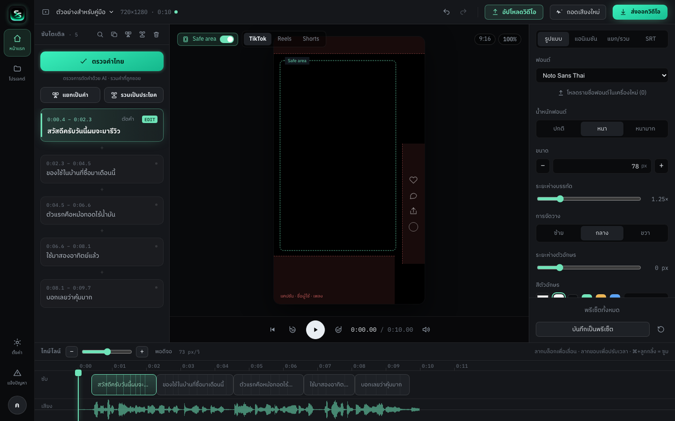Viewport: 675px width, 421px height.
Task: Zoom out the timeline with minus button
Action: tap(72, 351)
